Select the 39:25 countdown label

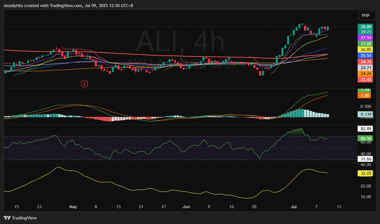[x=365, y=32]
